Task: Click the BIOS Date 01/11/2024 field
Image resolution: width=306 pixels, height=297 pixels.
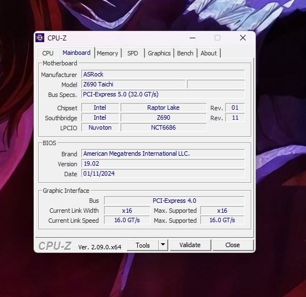Action: pos(163,173)
